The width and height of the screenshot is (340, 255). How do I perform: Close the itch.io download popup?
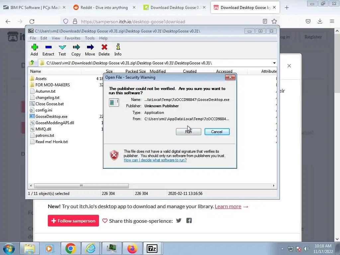289,66
